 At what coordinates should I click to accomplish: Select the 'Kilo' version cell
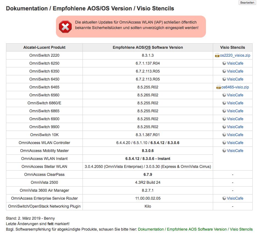(x=148, y=206)
